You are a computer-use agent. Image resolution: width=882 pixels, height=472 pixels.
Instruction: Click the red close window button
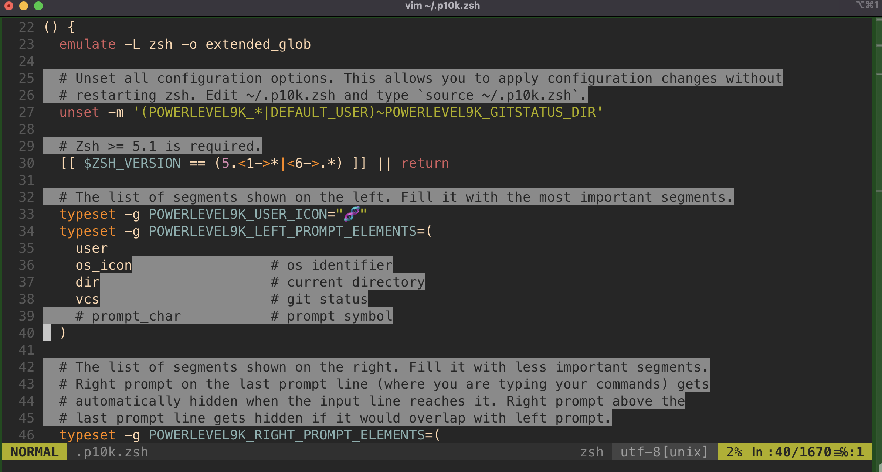pos(9,6)
